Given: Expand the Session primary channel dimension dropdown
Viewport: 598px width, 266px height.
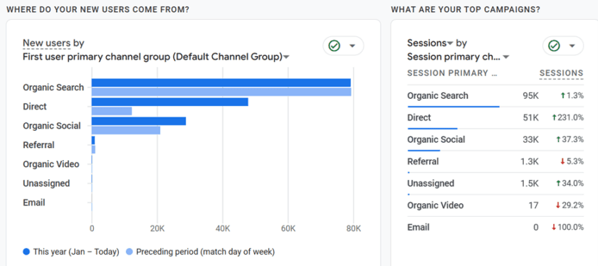Looking at the screenshot, I should pos(506,58).
